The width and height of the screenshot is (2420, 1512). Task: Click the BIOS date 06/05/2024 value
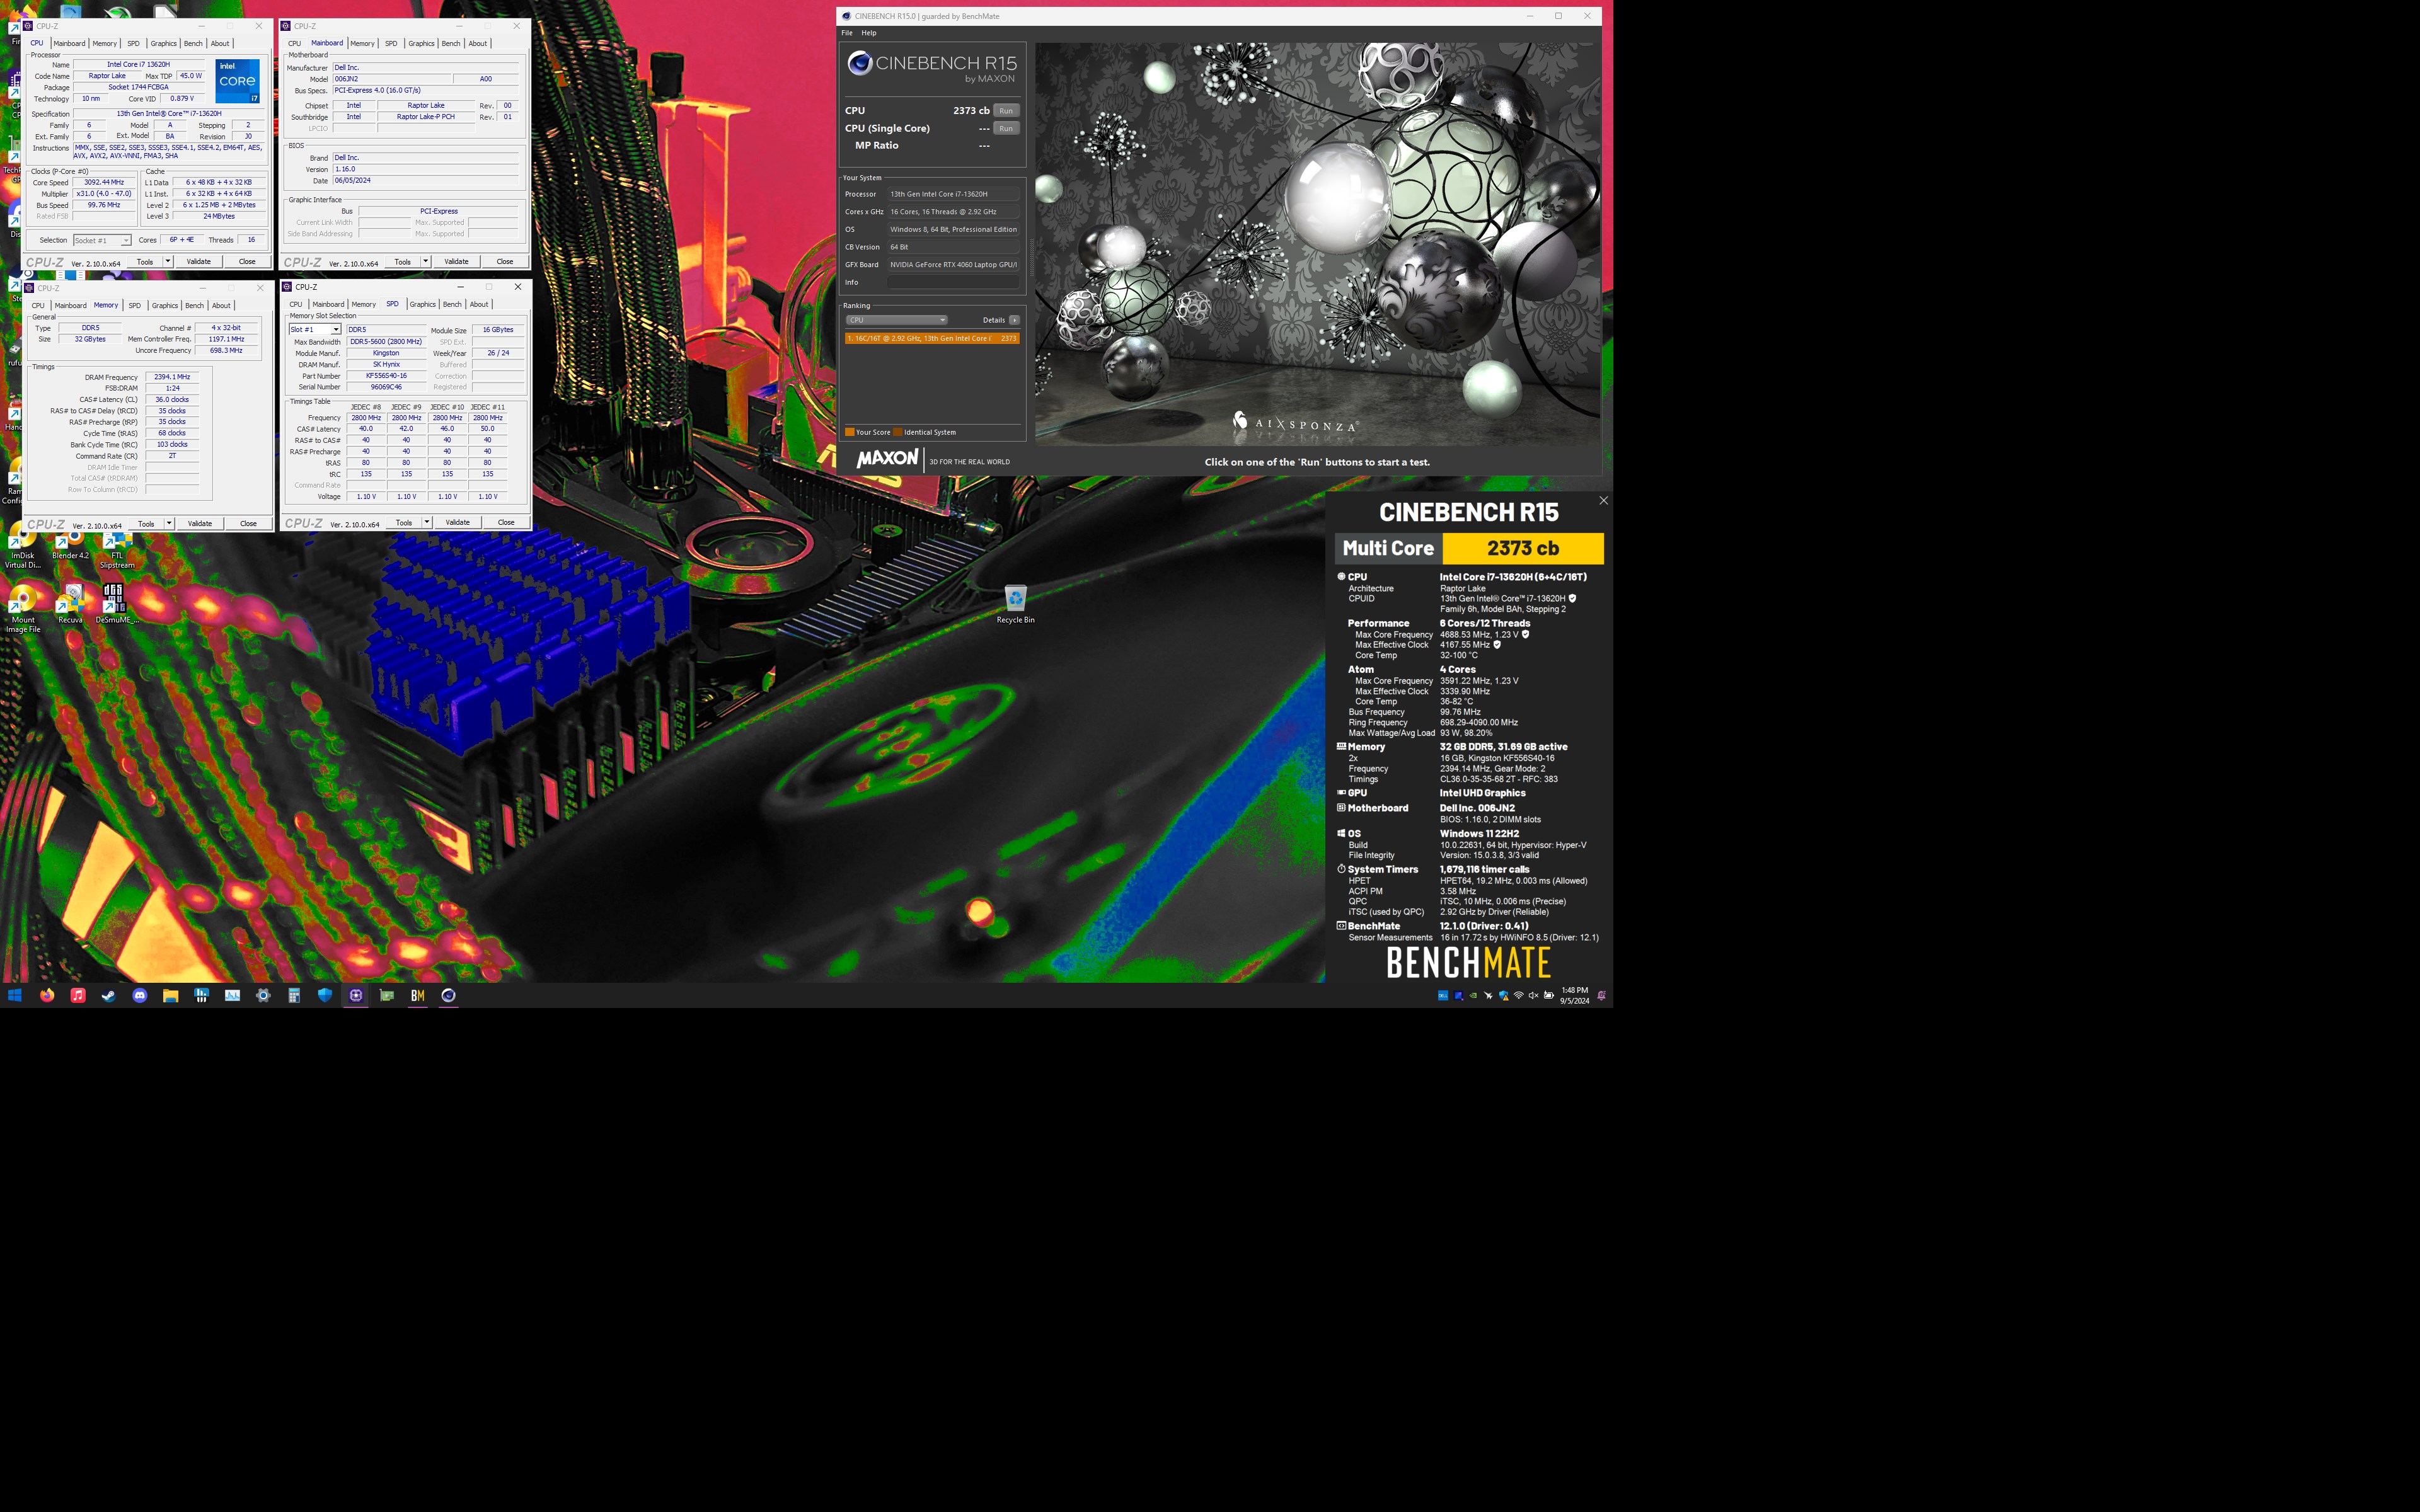[x=427, y=180]
